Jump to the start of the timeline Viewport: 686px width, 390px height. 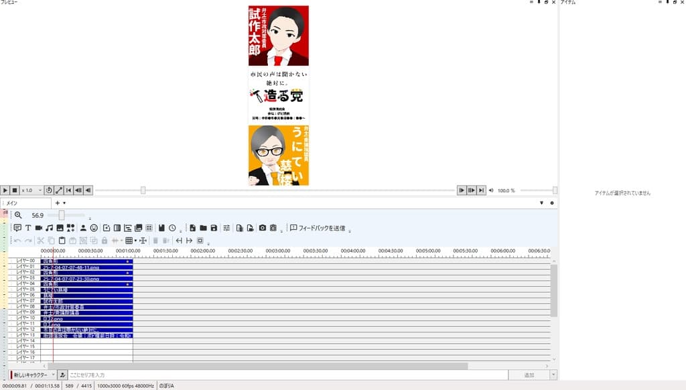pyautogui.click(x=69, y=190)
